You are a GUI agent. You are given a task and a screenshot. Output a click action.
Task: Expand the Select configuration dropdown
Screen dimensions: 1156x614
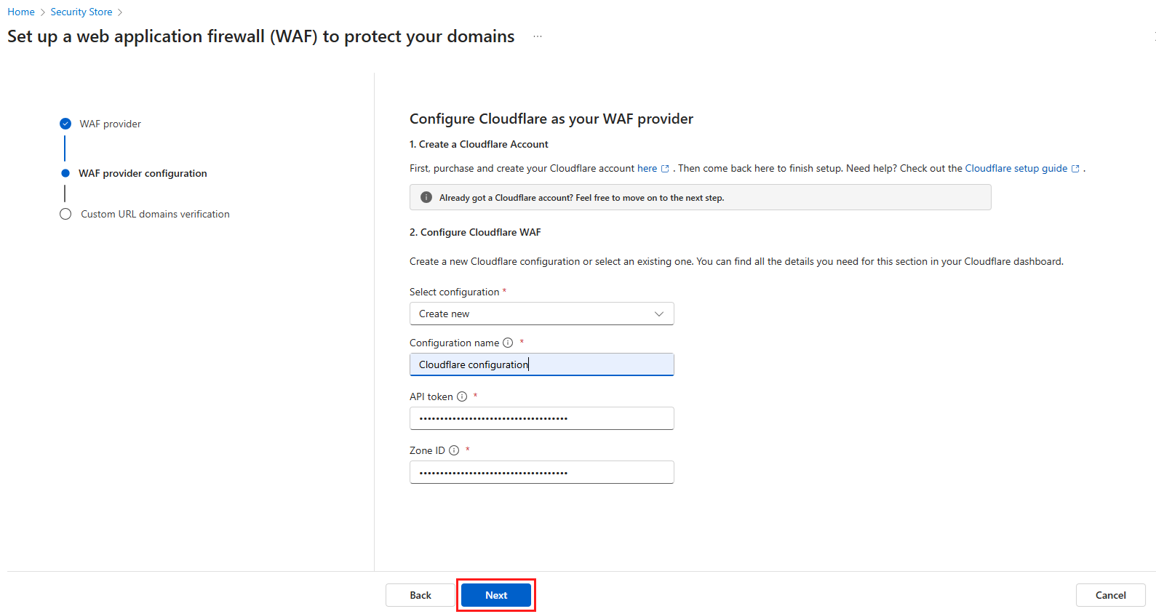point(541,314)
